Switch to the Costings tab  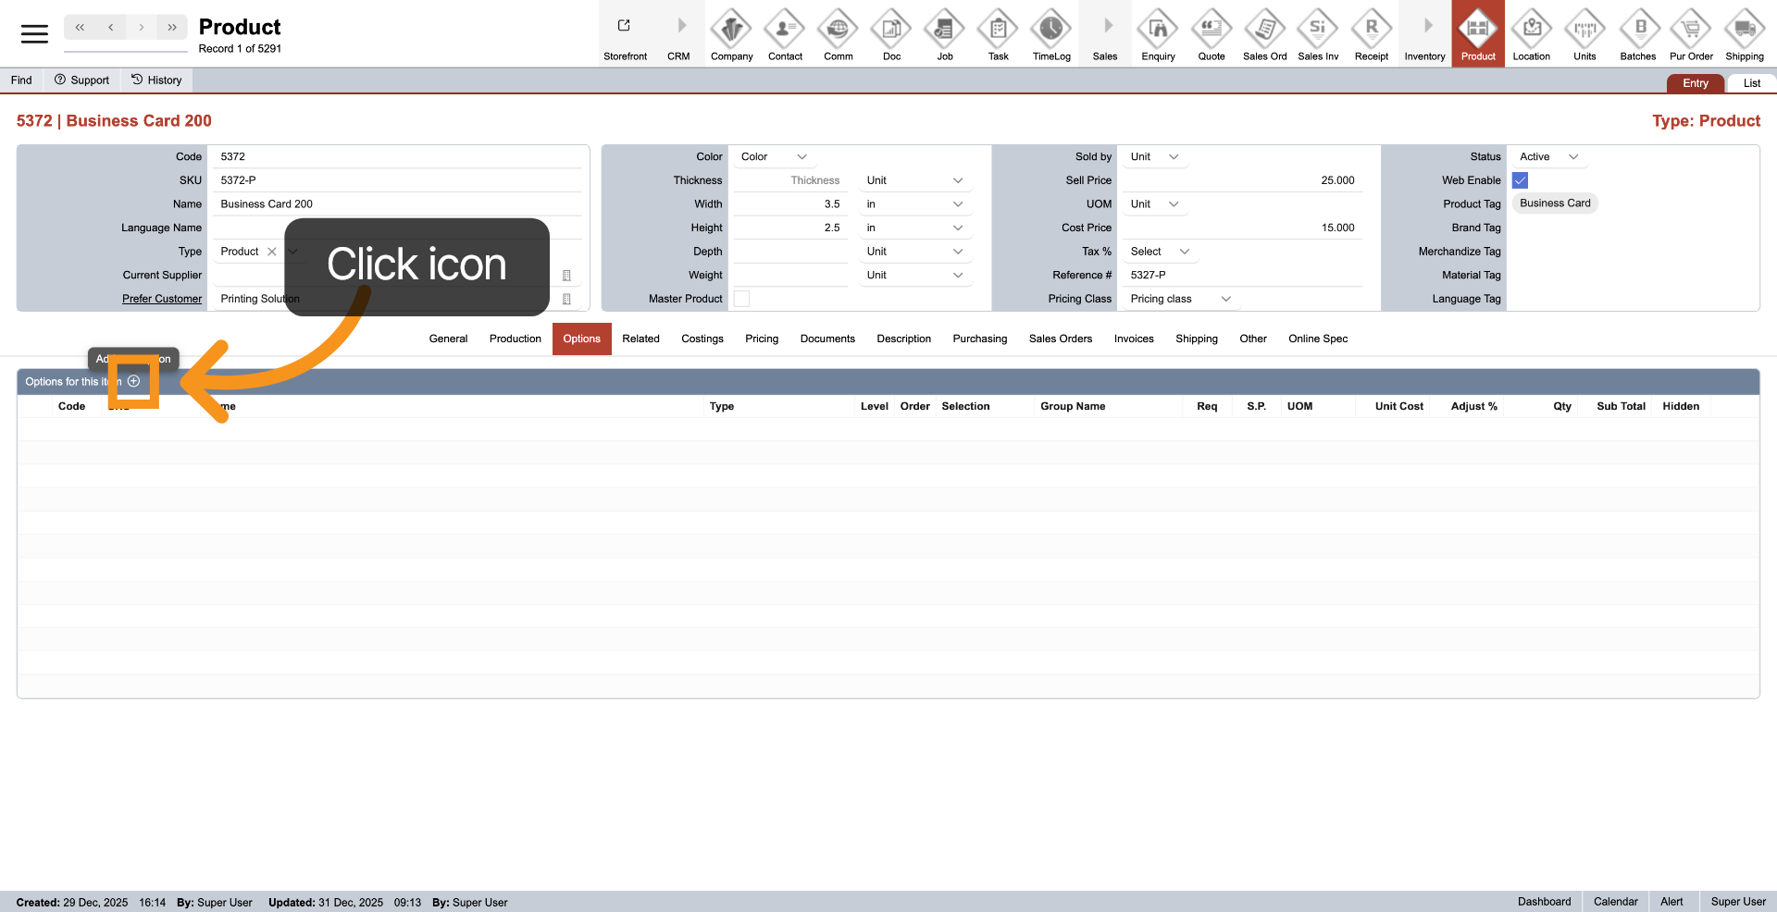702,339
